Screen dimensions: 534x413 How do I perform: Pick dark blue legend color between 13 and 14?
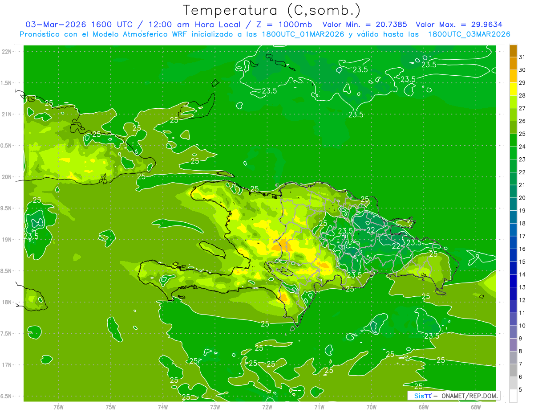click(514, 281)
